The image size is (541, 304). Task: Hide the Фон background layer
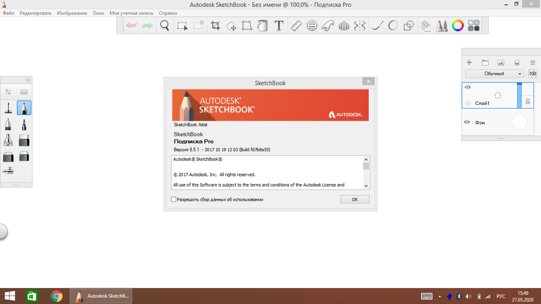coord(467,122)
